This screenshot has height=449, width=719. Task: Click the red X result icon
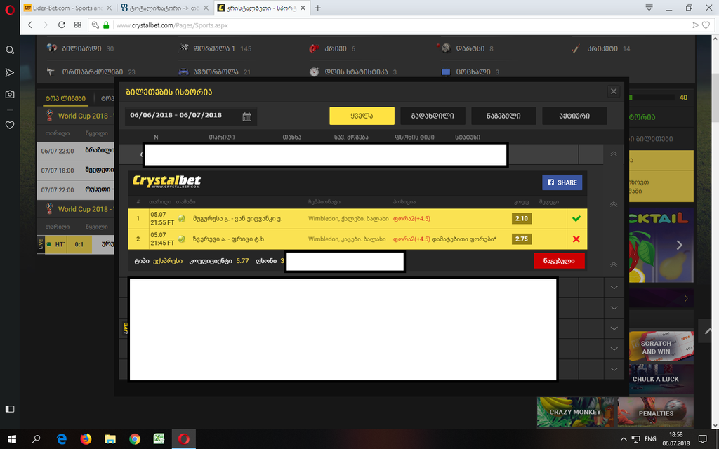click(576, 239)
